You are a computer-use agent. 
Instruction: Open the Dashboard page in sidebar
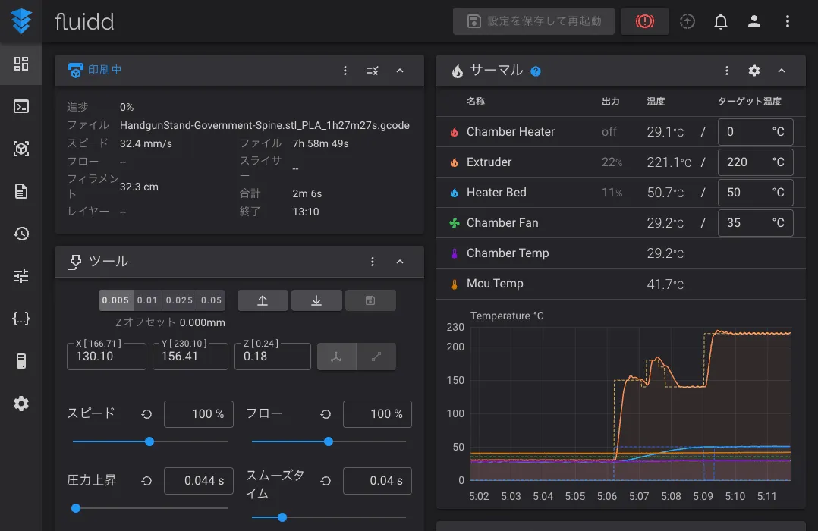(x=21, y=64)
